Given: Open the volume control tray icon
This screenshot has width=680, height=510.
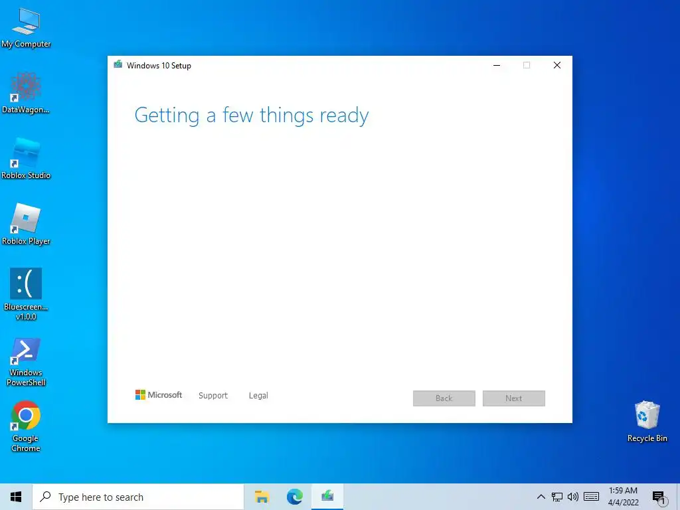Looking at the screenshot, I should pyautogui.click(x=573, y=497).
